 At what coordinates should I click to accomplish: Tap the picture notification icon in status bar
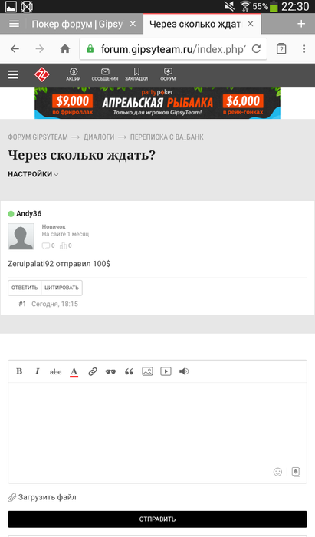[x=11, y=6]
